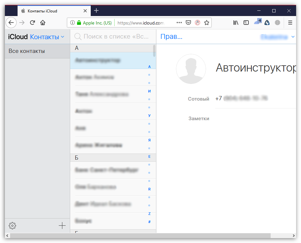
Task: Go back using browser back arrow
Action: [x=11, y=23]
